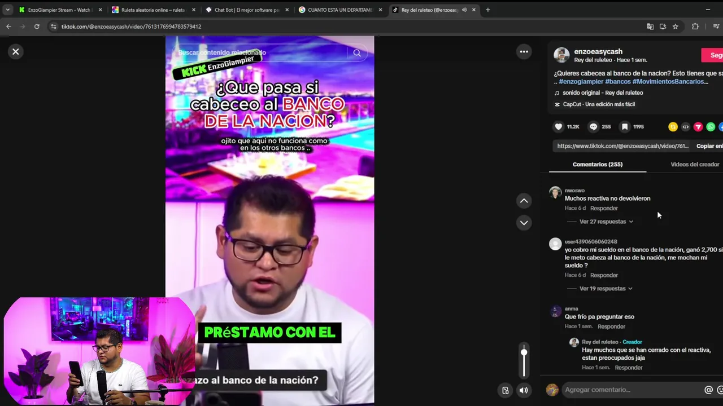This screenshot has height=406, width=723.
Task: Click the Seguir button
Action: point(713,55)
